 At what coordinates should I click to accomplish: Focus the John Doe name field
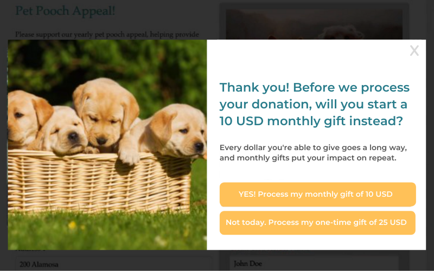click(314, 263)
